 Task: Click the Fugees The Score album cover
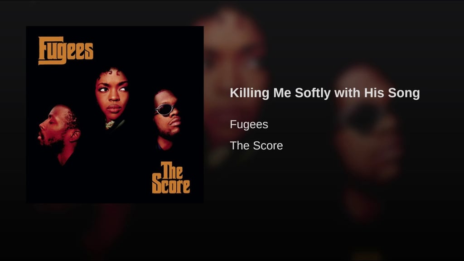[115, 115]
